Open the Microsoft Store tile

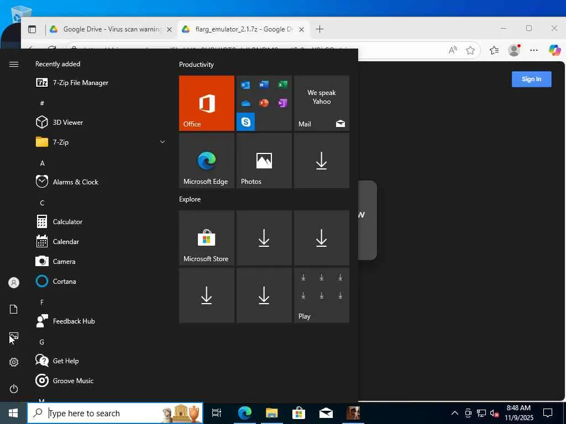point(207,238)
